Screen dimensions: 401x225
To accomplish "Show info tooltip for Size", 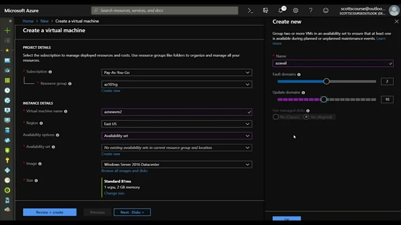I will (x=36, y=180).
